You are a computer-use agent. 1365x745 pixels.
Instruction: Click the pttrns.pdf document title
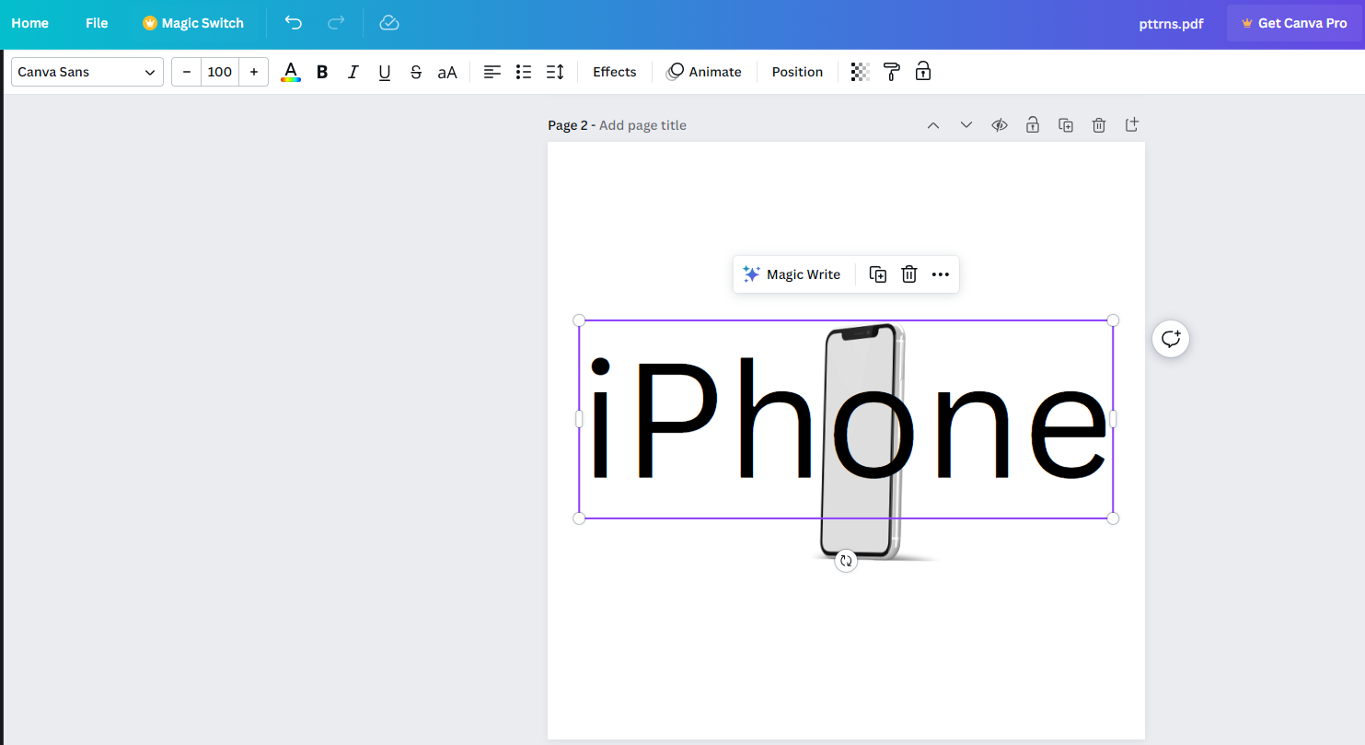(x=1171, y=24)
